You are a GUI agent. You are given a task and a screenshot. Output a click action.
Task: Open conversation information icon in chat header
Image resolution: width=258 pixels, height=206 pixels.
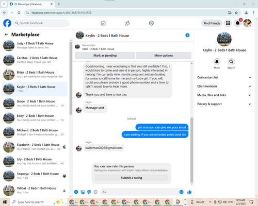187,35
